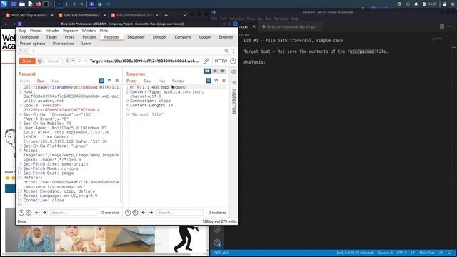Select top-bottom request/response layout
Screen dimensions: 457x257
215,71
